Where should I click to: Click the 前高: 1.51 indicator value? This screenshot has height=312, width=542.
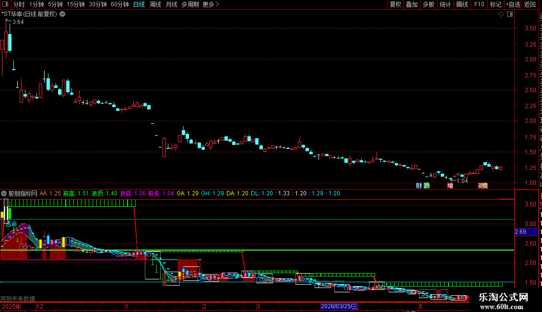point(76,193)
